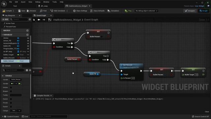
Task: Open My Blueprint settings gear
Action: coord(30,20)
